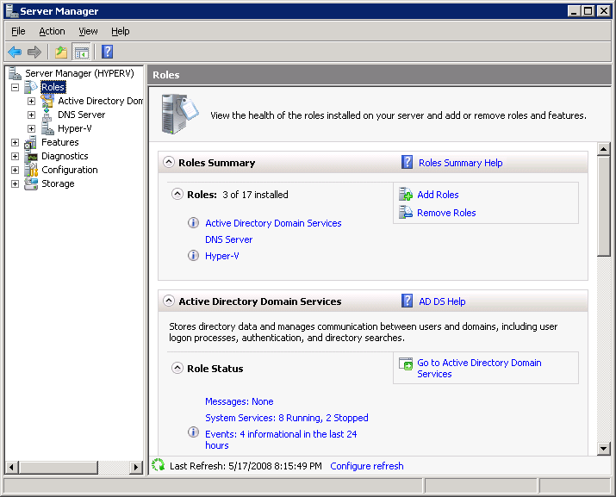Click the Roles Summary Help question icon
The image size is (616, 497).
click(407, 162)
